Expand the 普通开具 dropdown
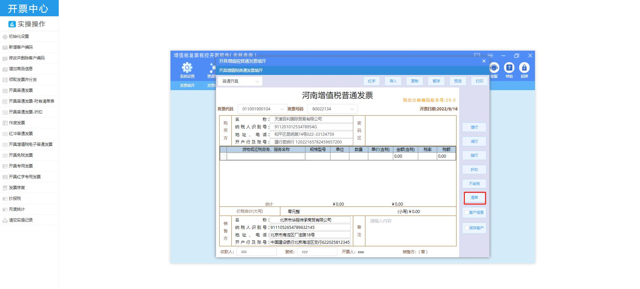The image size is (640, 289). (x=240, y=81)
